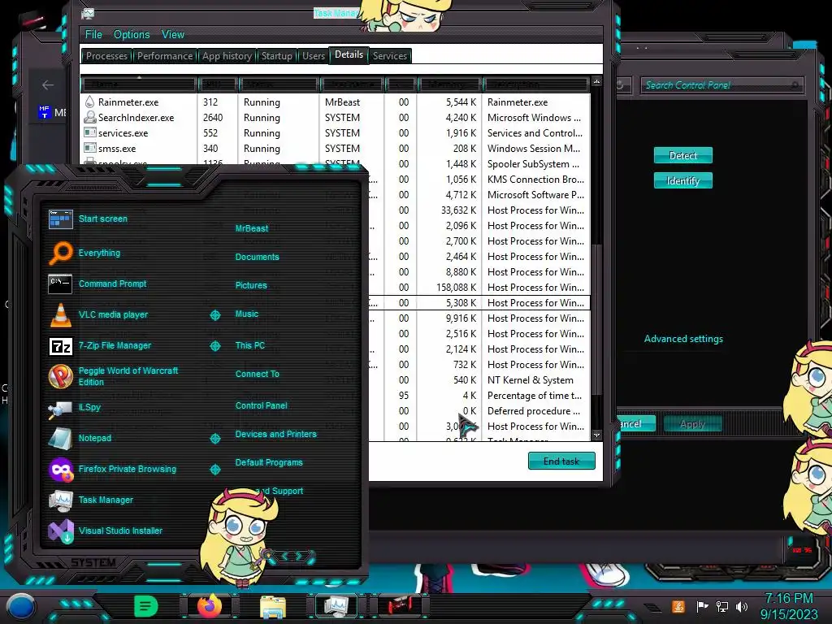Switch to the Users tab
The width and height of the screenshot is (832, 624).
tap(313, 56)
